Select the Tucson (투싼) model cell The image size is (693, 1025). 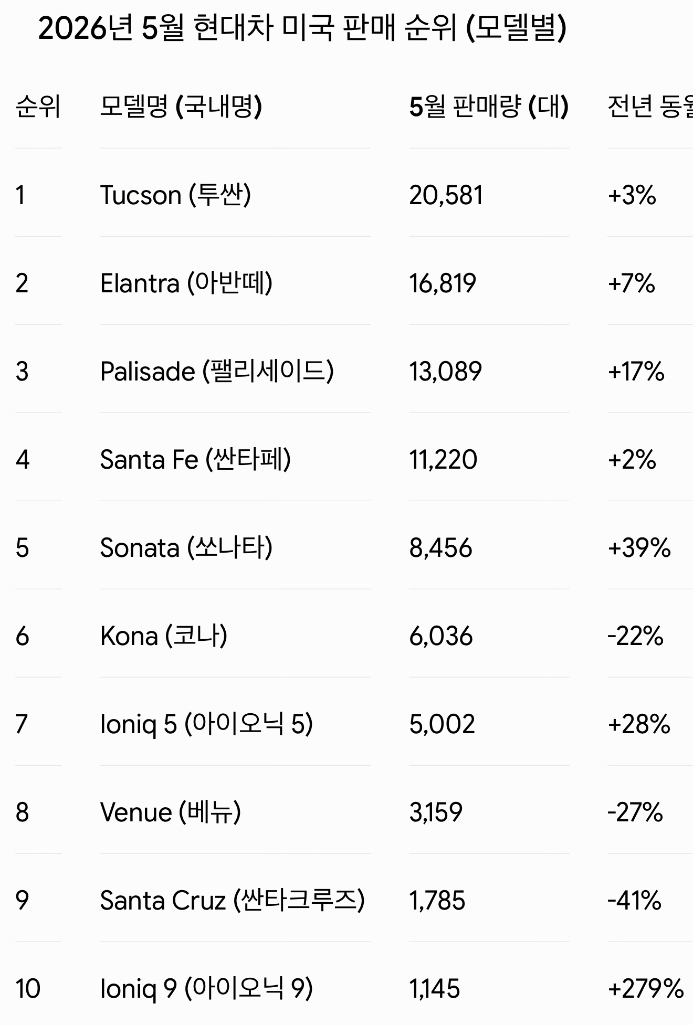point(175,195)
